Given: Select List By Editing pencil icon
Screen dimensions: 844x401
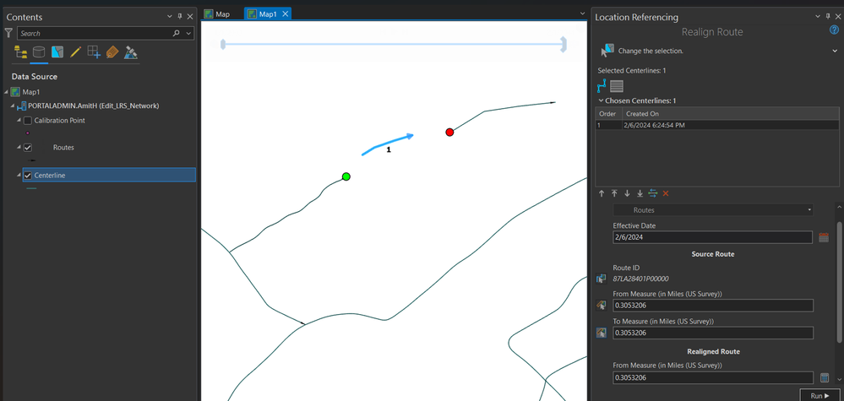Looking at the screenshot, I should pyautogui.click(x=75, y=52).
